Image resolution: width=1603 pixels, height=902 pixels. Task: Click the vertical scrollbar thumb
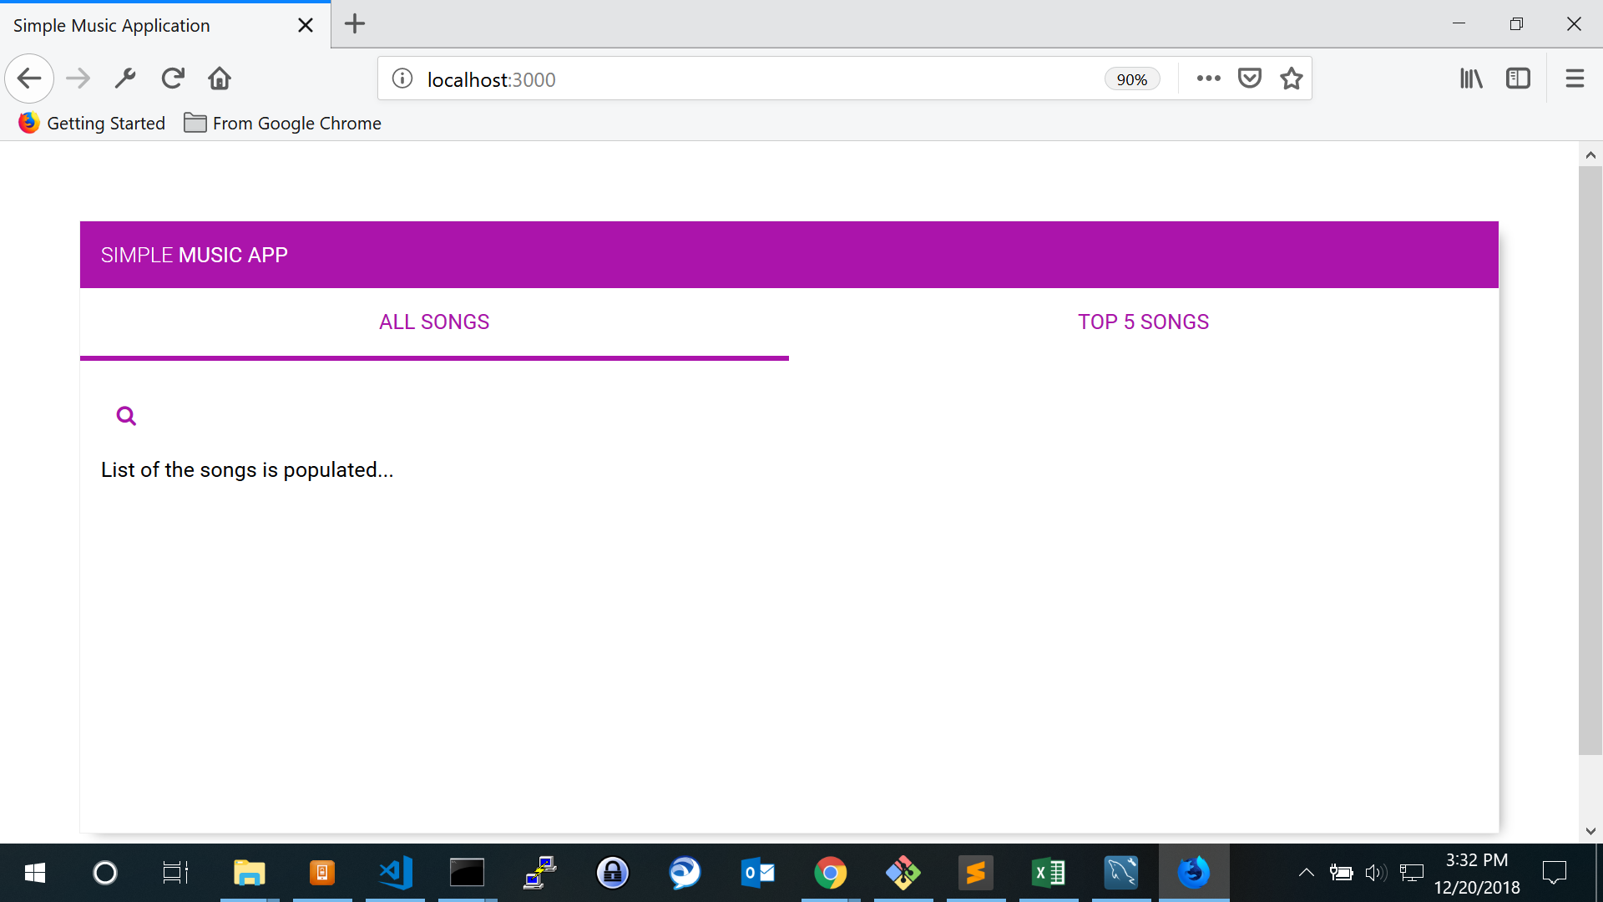click(1590, 459)
